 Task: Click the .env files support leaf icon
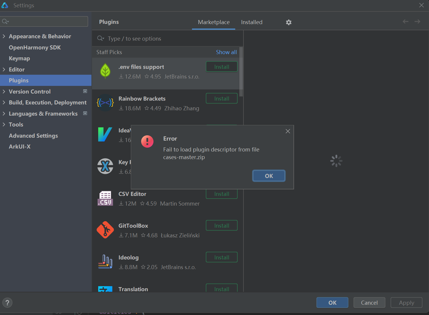[x=105, y=71]
